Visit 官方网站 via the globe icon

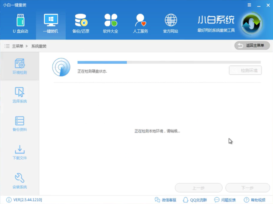(x=171, y=23)
